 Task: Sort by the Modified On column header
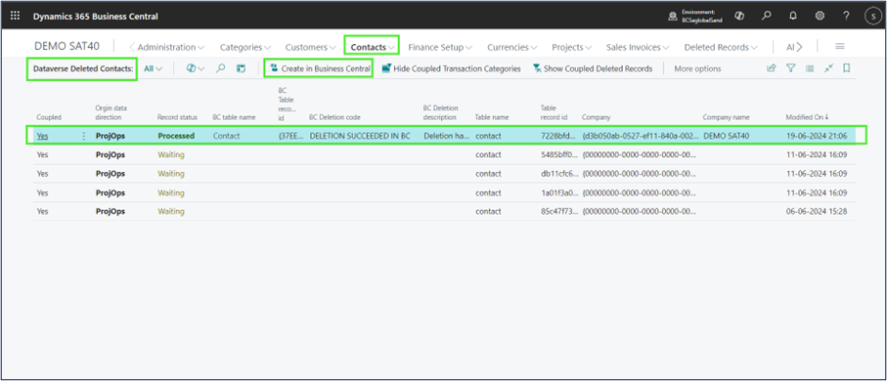[x=807, y=117]
